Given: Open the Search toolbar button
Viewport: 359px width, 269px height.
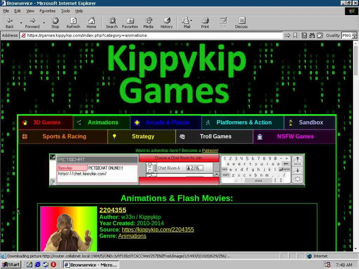Looking at the screenshot, I should point(112,23).
